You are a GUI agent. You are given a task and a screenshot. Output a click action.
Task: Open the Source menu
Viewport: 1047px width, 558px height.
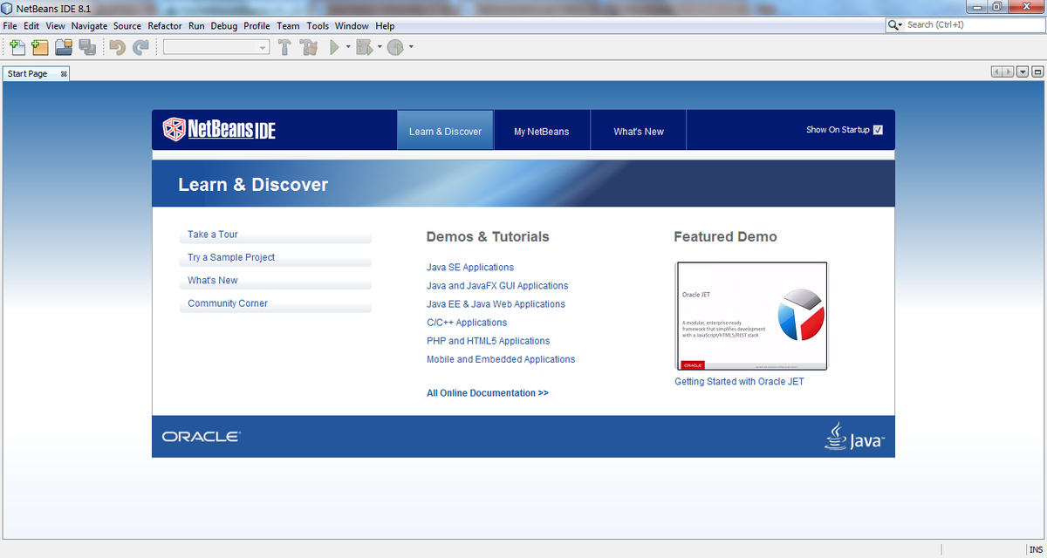click(127, 26)
